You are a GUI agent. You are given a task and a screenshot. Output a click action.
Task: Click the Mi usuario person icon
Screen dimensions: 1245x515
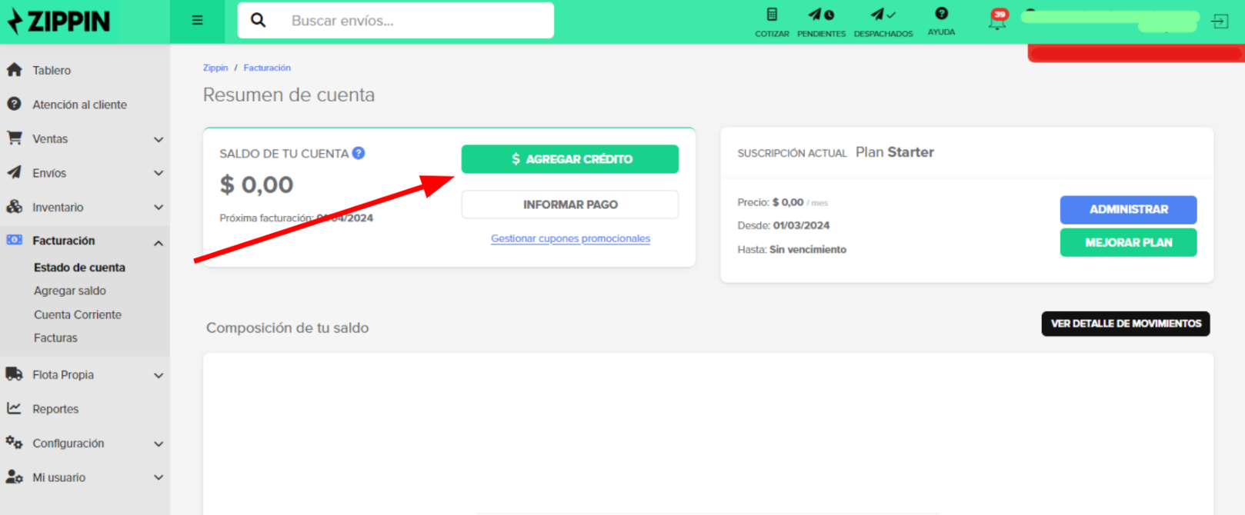[14, 477]
